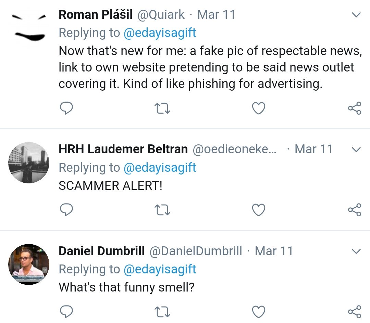Screen dimensions: 370x323
Task: Share Roman Plášil's tweet
Action: click(355, 108)
